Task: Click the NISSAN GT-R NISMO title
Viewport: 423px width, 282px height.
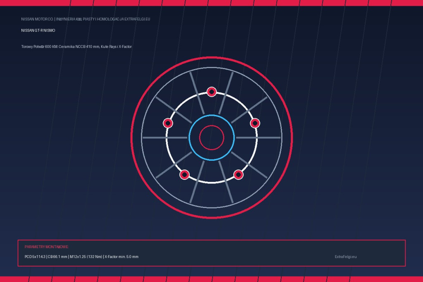Action: 38,31
